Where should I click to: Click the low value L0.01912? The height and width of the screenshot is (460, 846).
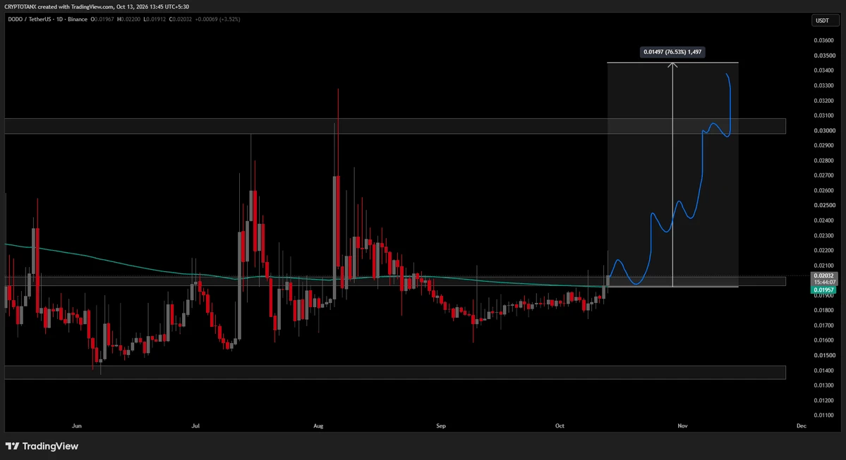coord(155,20)
